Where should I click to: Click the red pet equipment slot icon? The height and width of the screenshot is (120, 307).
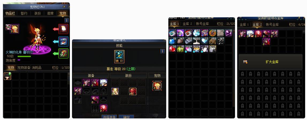[63, 29]
